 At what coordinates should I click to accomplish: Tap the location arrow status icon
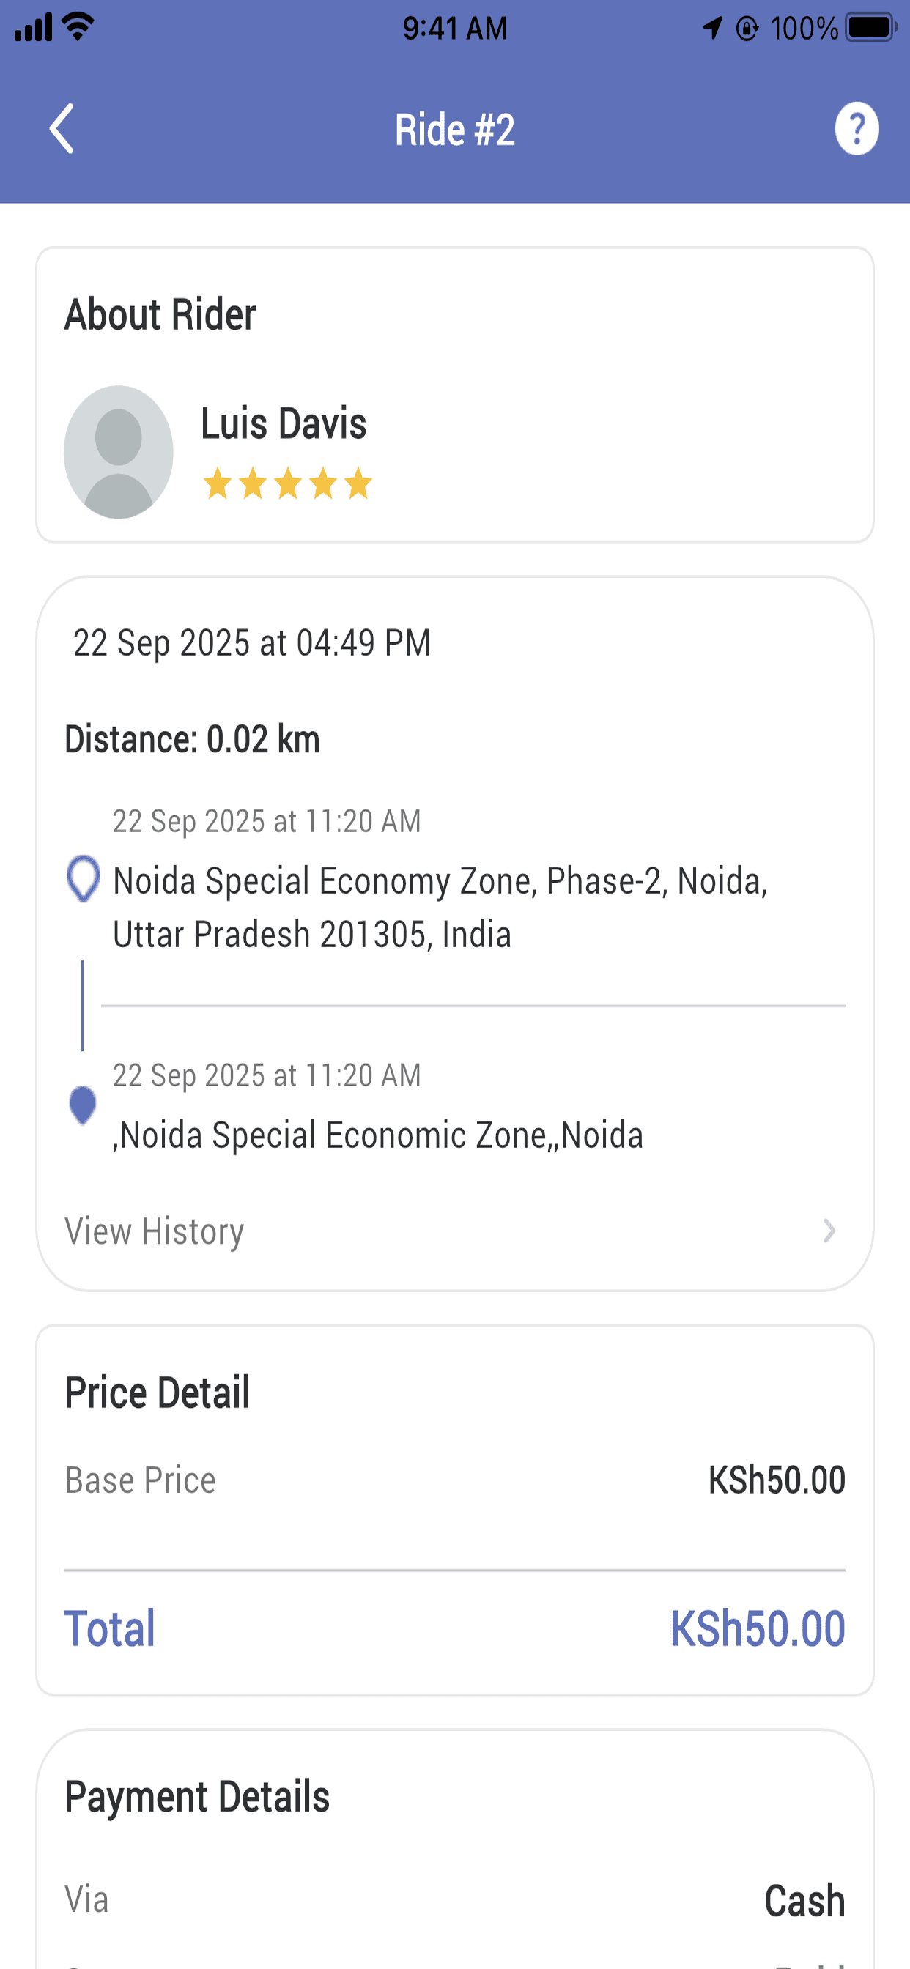pyautogui.click(x=712, y=29)
